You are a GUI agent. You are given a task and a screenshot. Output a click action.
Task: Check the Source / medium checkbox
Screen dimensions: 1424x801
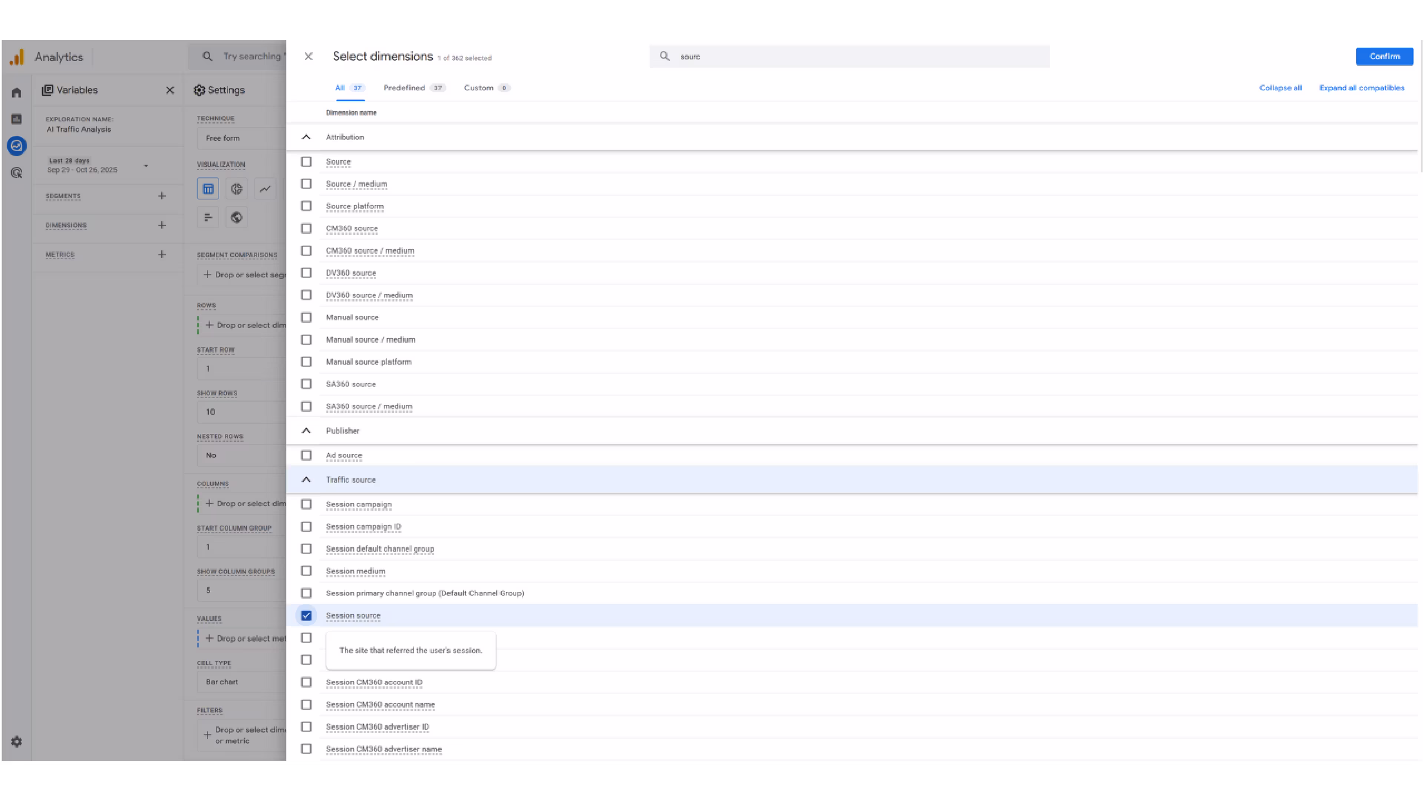coord(306,184)
